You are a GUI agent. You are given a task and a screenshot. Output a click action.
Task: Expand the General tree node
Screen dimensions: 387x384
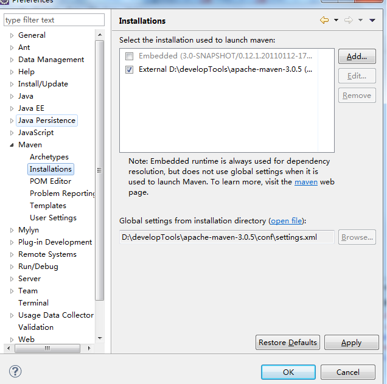point(12,35)
